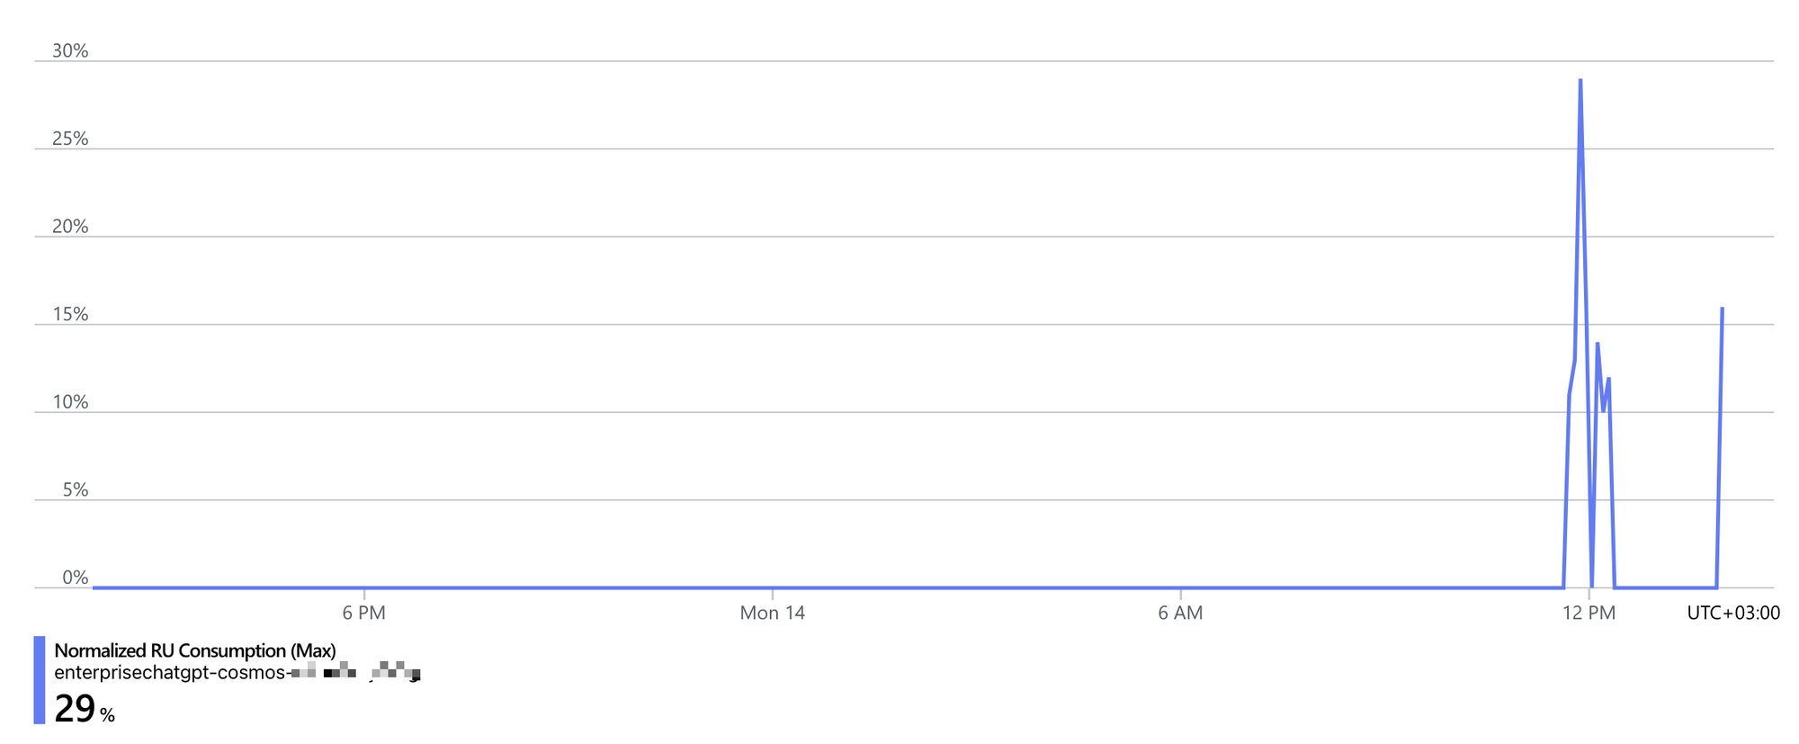Image resolution: width=1799 pixels, height=744 pixels.
Task: Click the 29% summary value in legend
Action: point(85,709)
